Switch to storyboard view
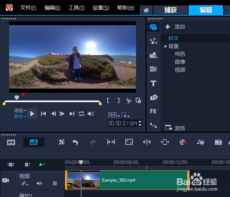This screenshot has height=197, width=230. (x=11, y=142)
